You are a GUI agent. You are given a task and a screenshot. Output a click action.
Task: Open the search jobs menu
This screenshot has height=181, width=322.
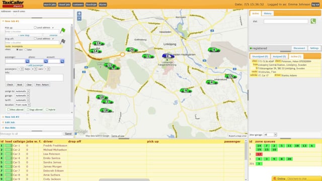pos(50,5)
